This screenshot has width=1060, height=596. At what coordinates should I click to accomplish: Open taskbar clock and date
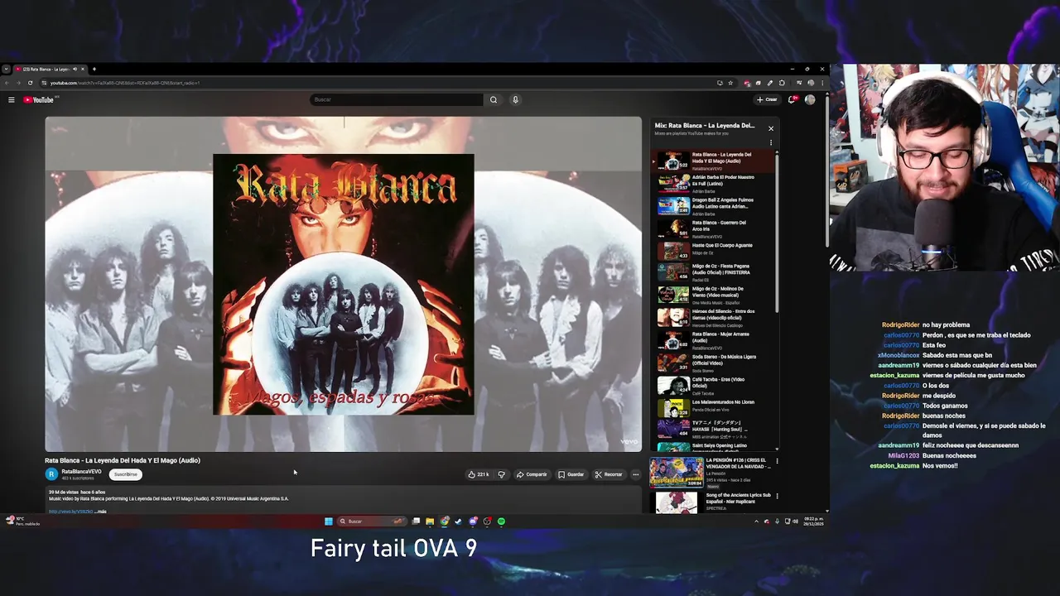tap(813, 521)
